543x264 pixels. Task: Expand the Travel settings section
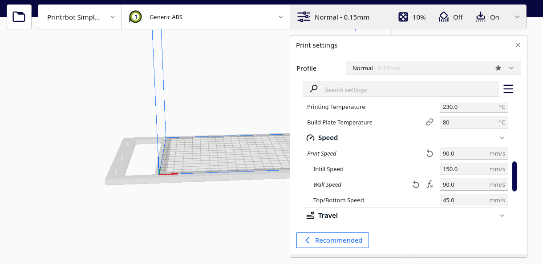point(502,216)
